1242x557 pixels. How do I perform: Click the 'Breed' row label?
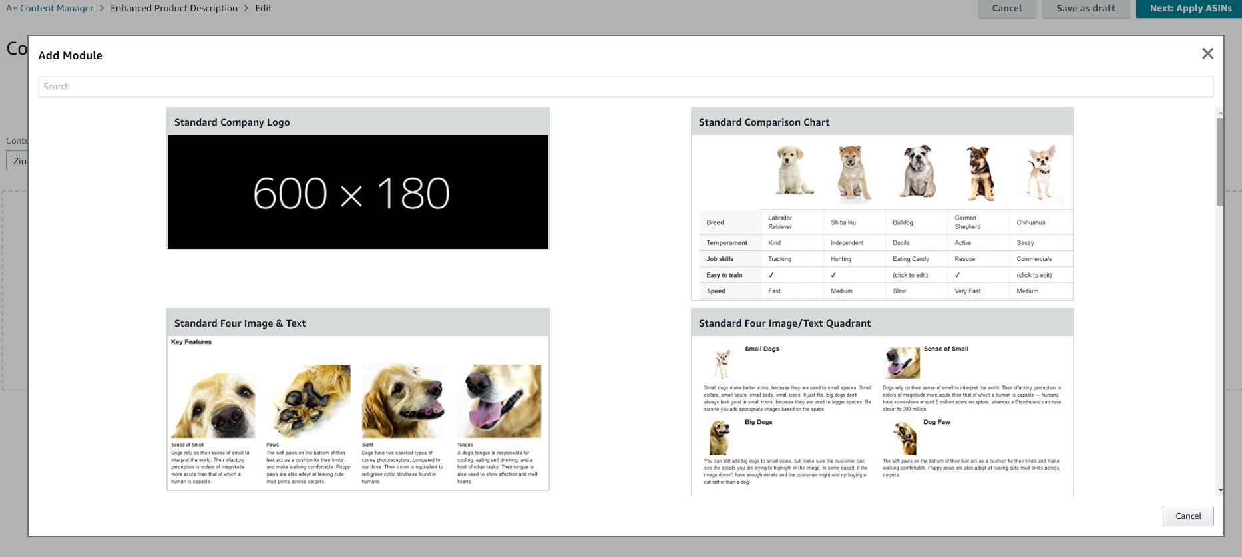tap(715, 222)
